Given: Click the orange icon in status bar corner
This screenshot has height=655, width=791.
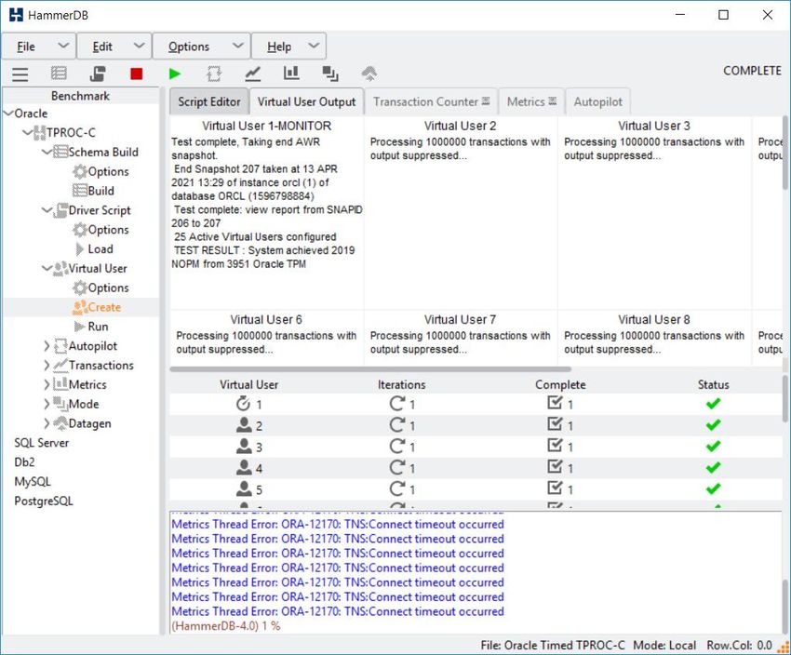Looking at the screenshot, I should pos(784,646).
